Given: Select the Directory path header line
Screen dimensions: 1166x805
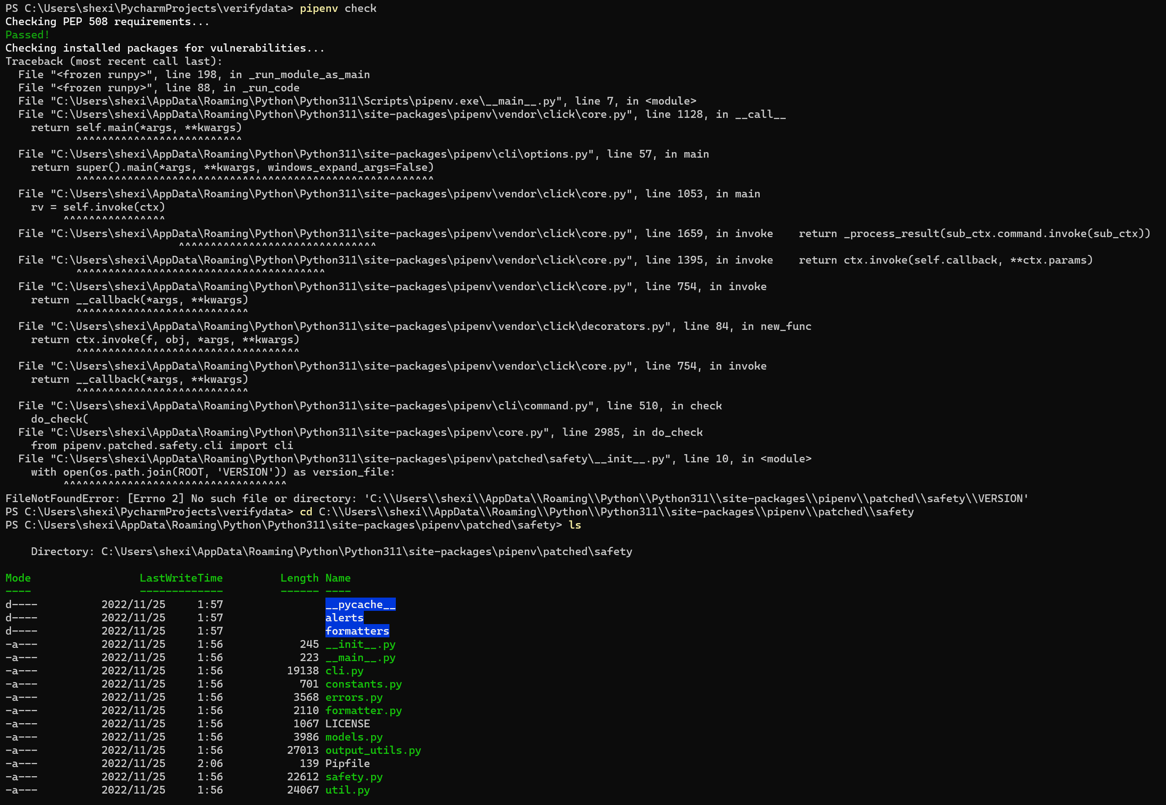Looking at the screenshot, I should pyautogui.click(x=331, y=551).
